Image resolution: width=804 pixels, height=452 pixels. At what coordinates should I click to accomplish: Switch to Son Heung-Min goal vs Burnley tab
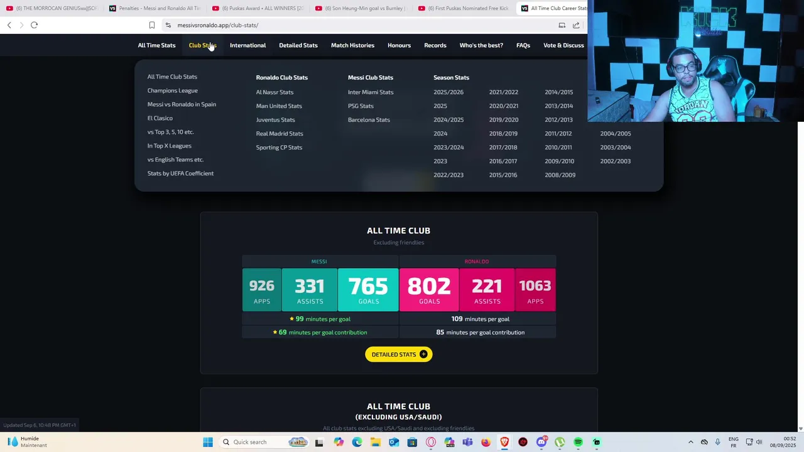click(x=361, y=8)
